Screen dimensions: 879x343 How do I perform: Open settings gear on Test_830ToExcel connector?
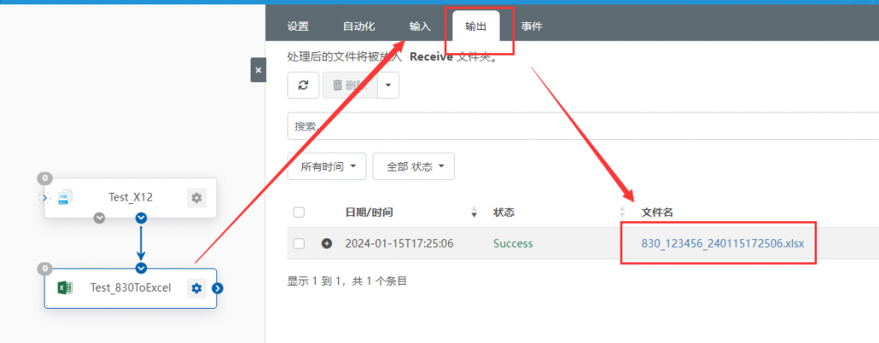coord(197,288)
